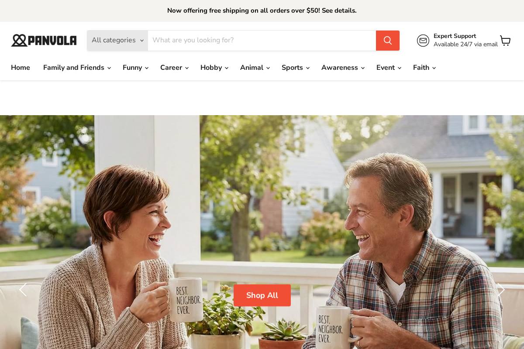
Task: Open the shopping cart icon
Action: (x=505, y=41)
